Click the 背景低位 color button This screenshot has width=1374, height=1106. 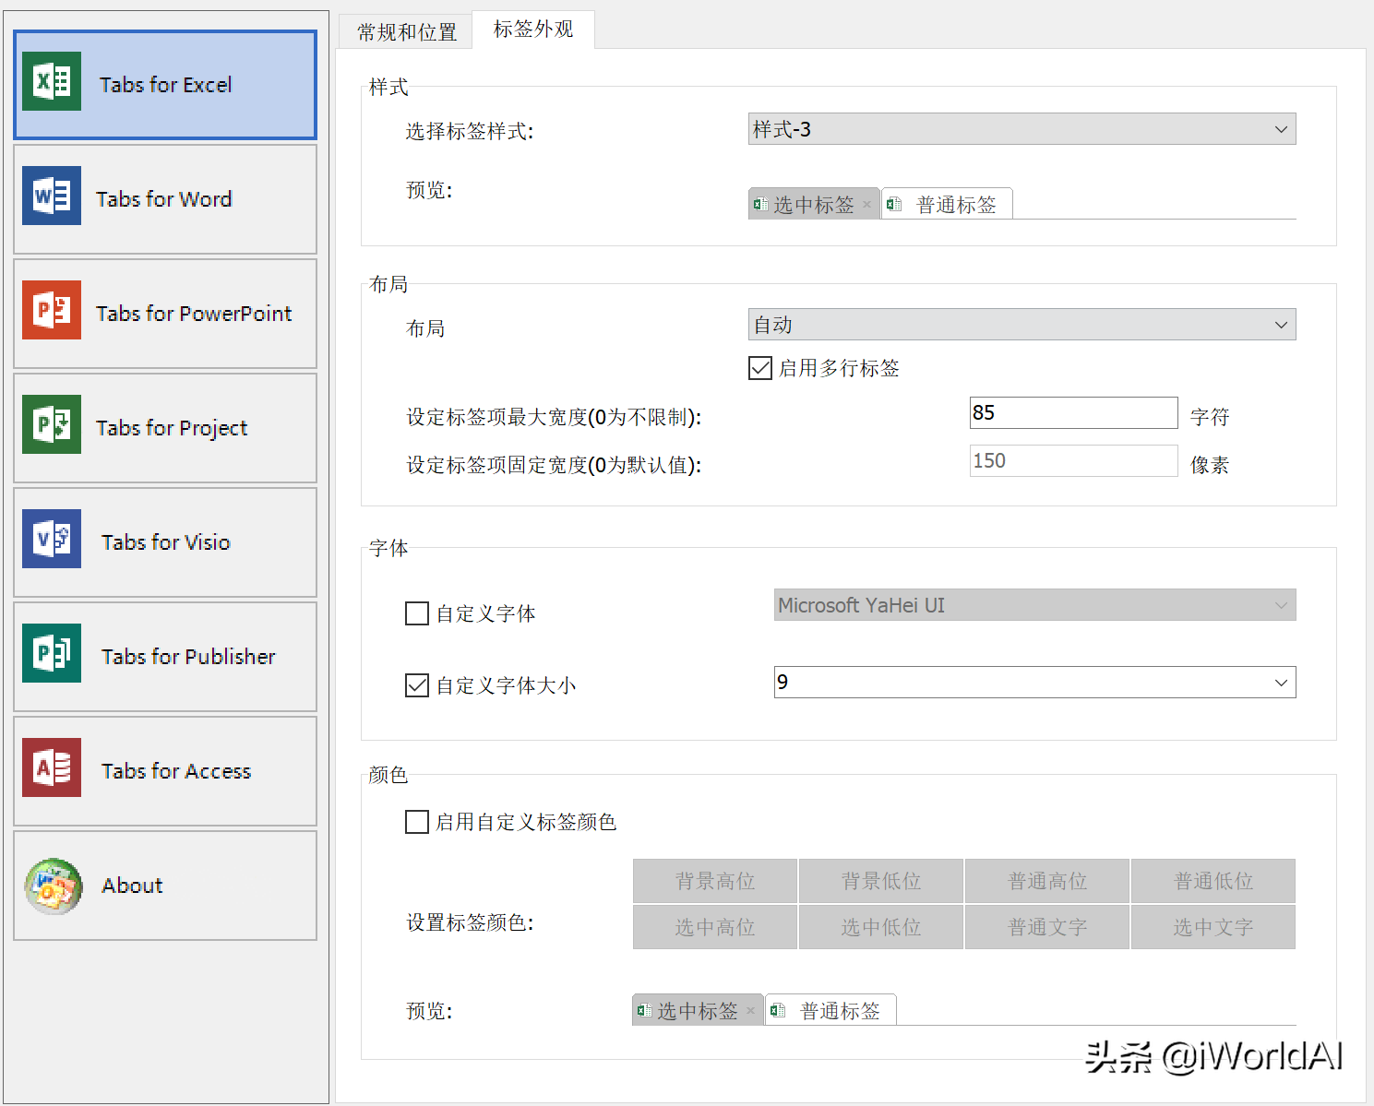tap(881, 881)
